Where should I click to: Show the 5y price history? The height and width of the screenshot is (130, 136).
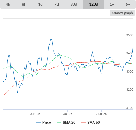(128, 4)
